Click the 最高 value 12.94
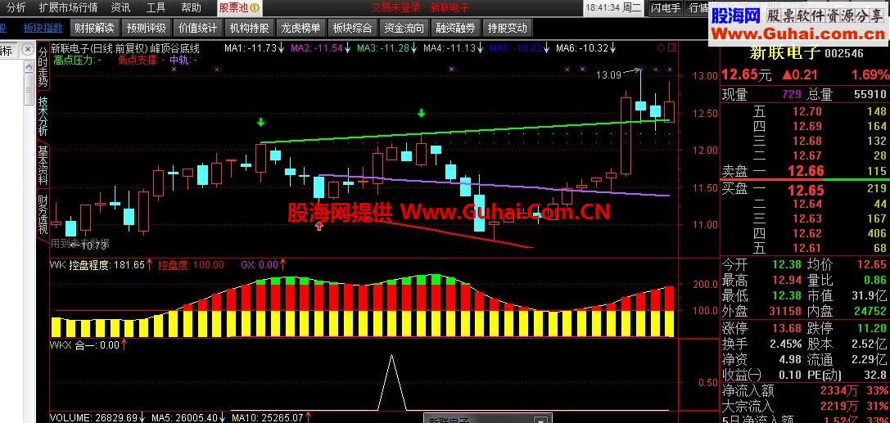 (x=786, y=280)
